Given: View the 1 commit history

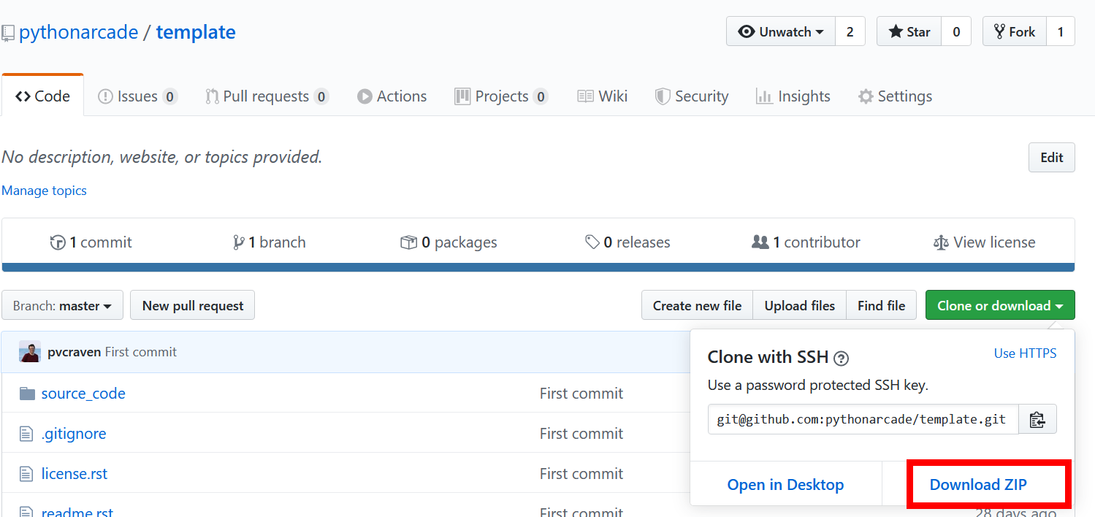Looking at the screenshot, I should tap(91, 242).
